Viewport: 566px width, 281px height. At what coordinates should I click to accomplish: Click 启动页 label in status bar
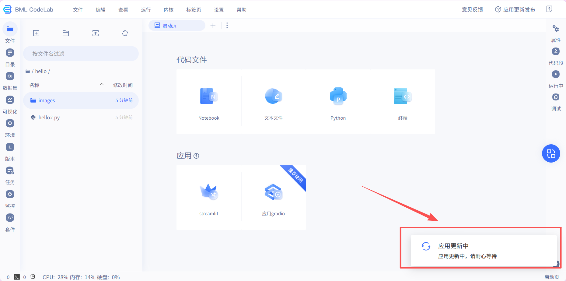[552, 277]
